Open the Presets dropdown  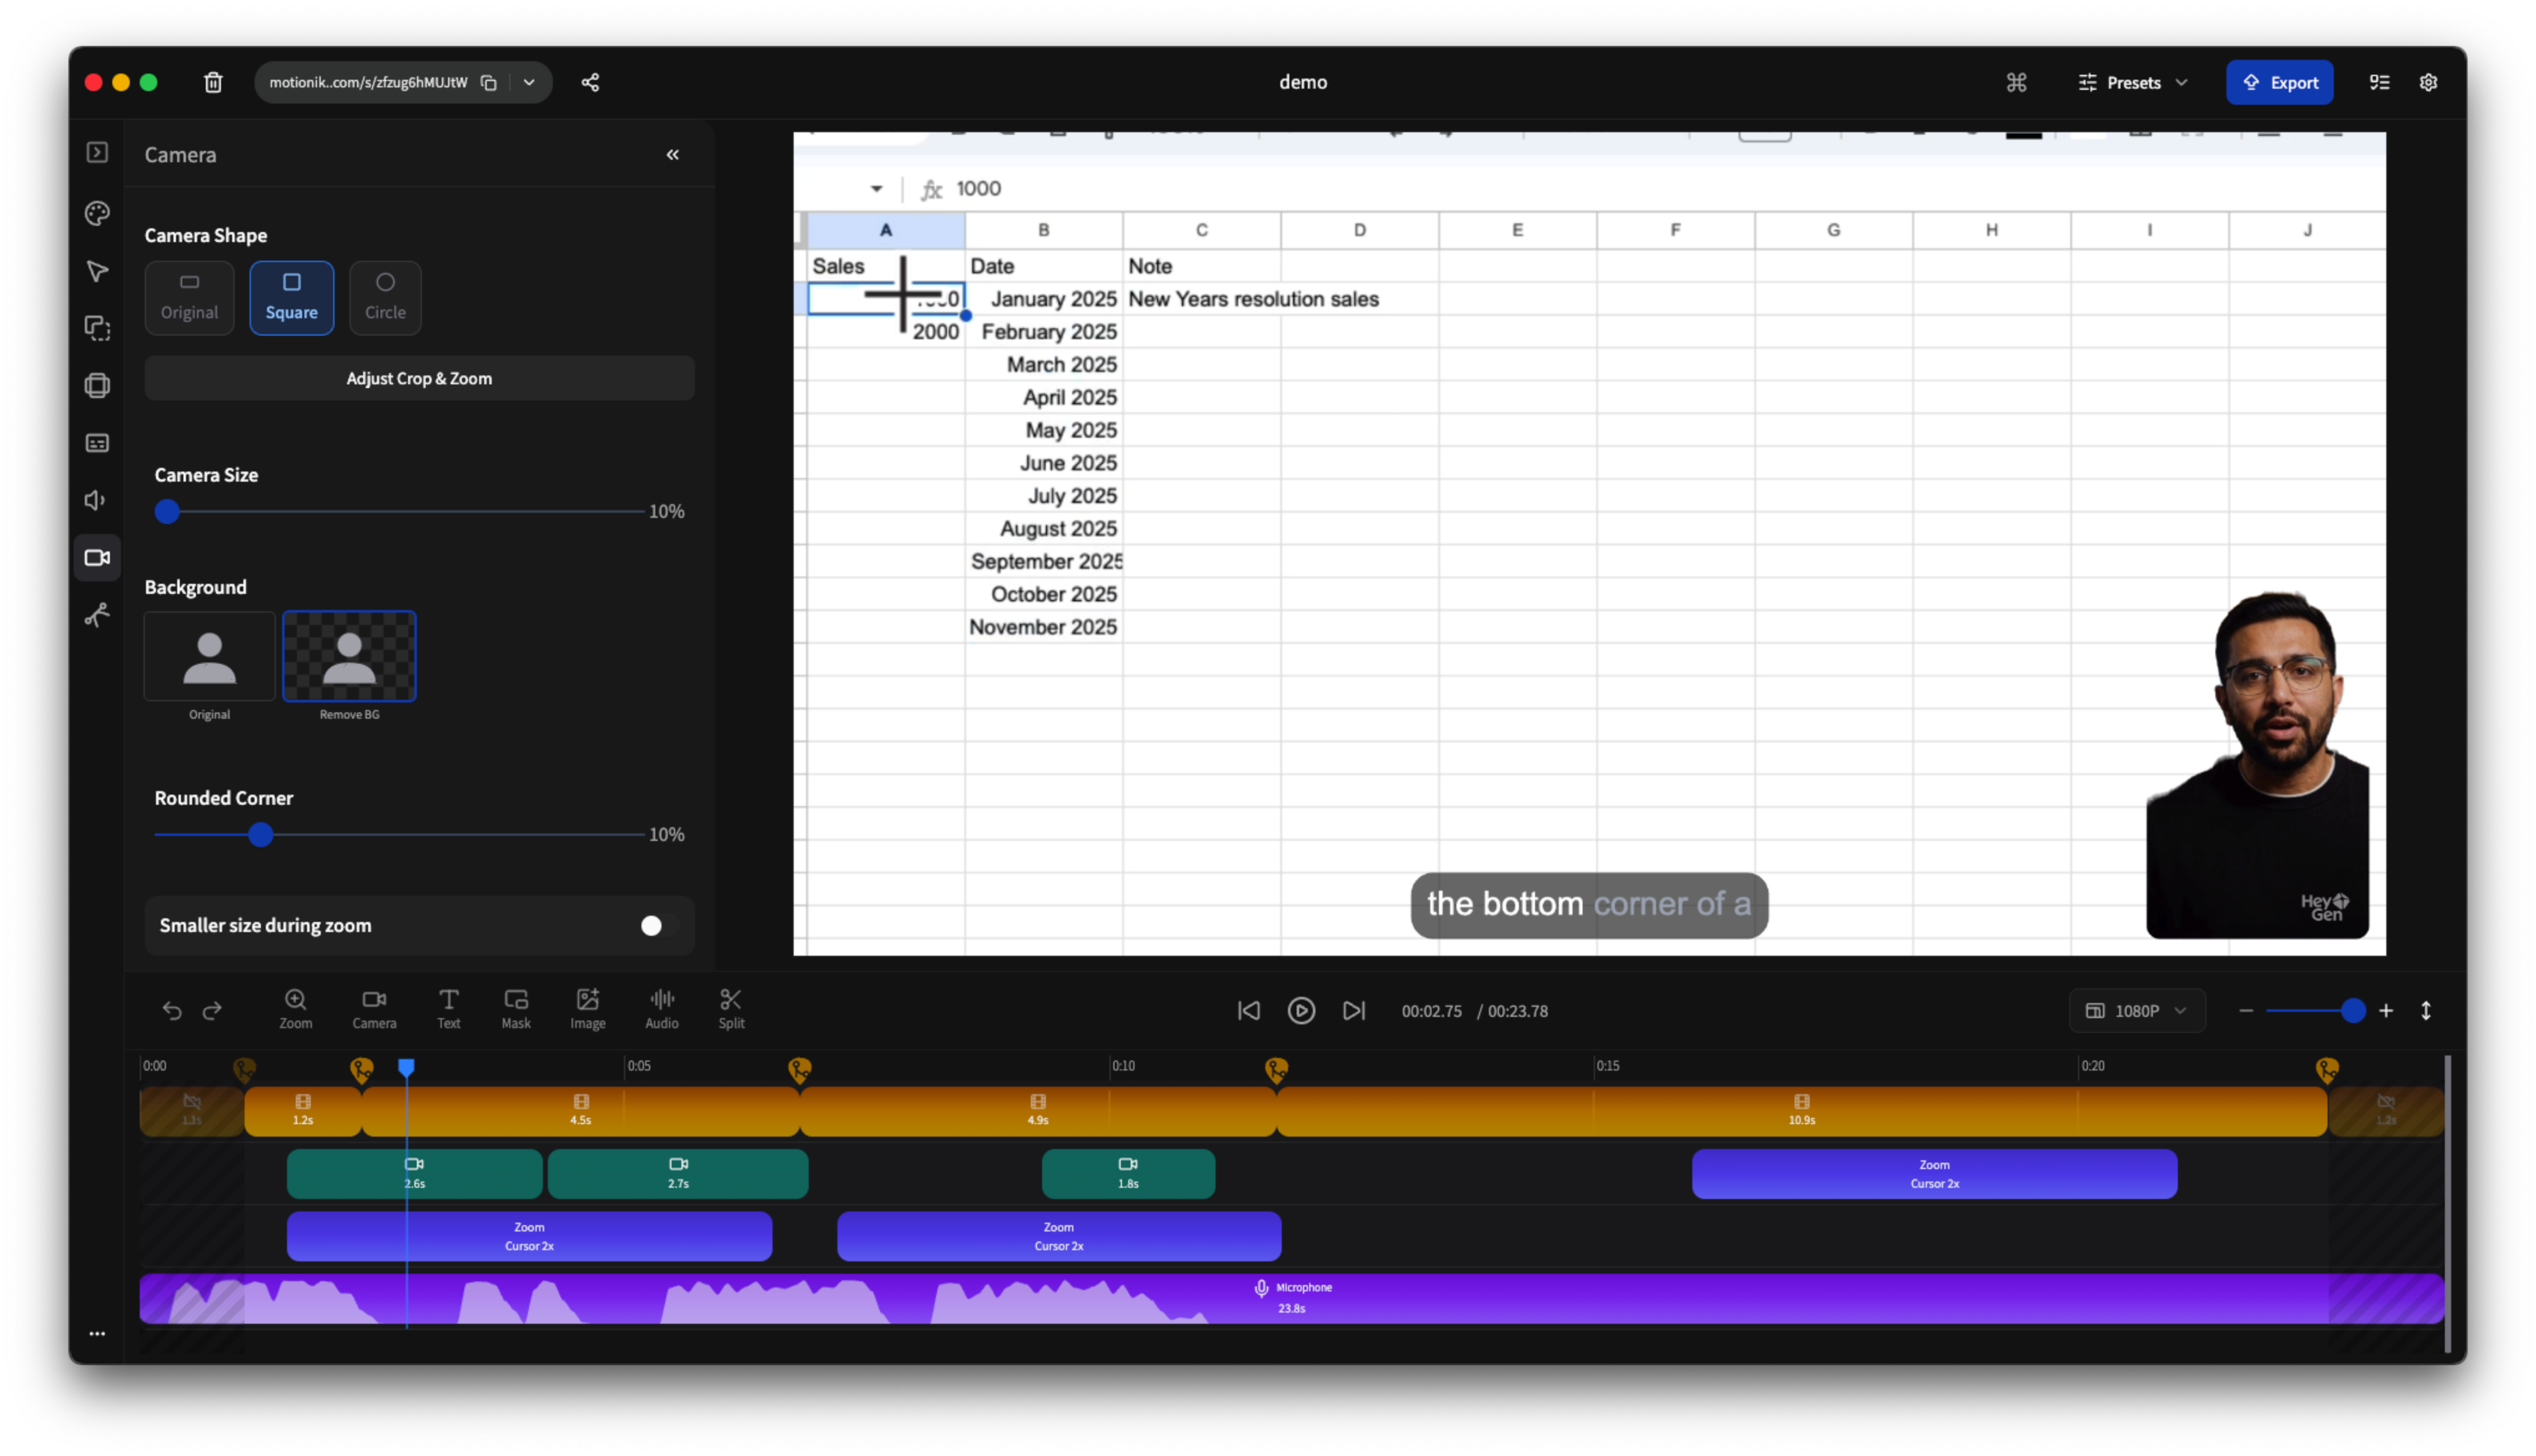(2133, 82)
